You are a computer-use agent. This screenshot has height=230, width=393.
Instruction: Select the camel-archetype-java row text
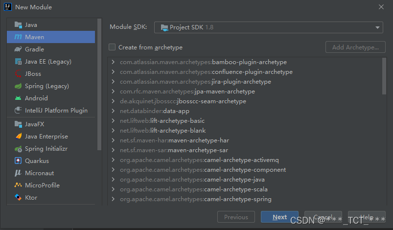pos(192,180)
